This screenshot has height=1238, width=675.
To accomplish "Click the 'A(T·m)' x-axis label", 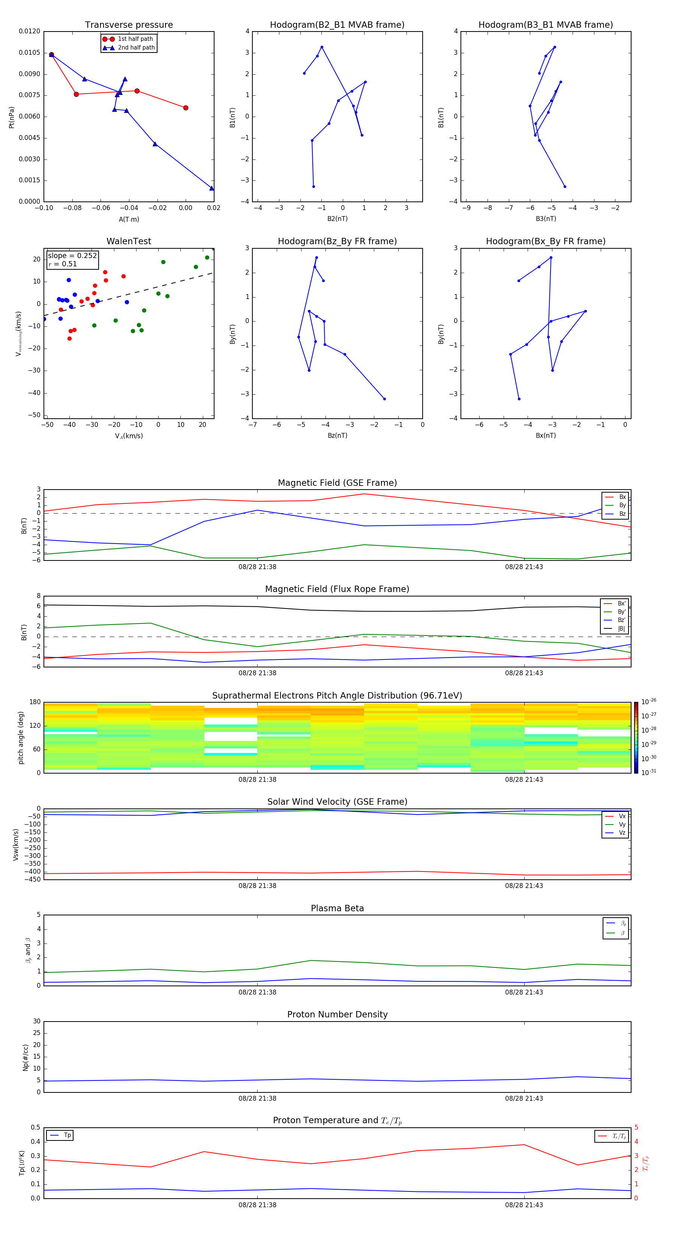I will [129, 219].
